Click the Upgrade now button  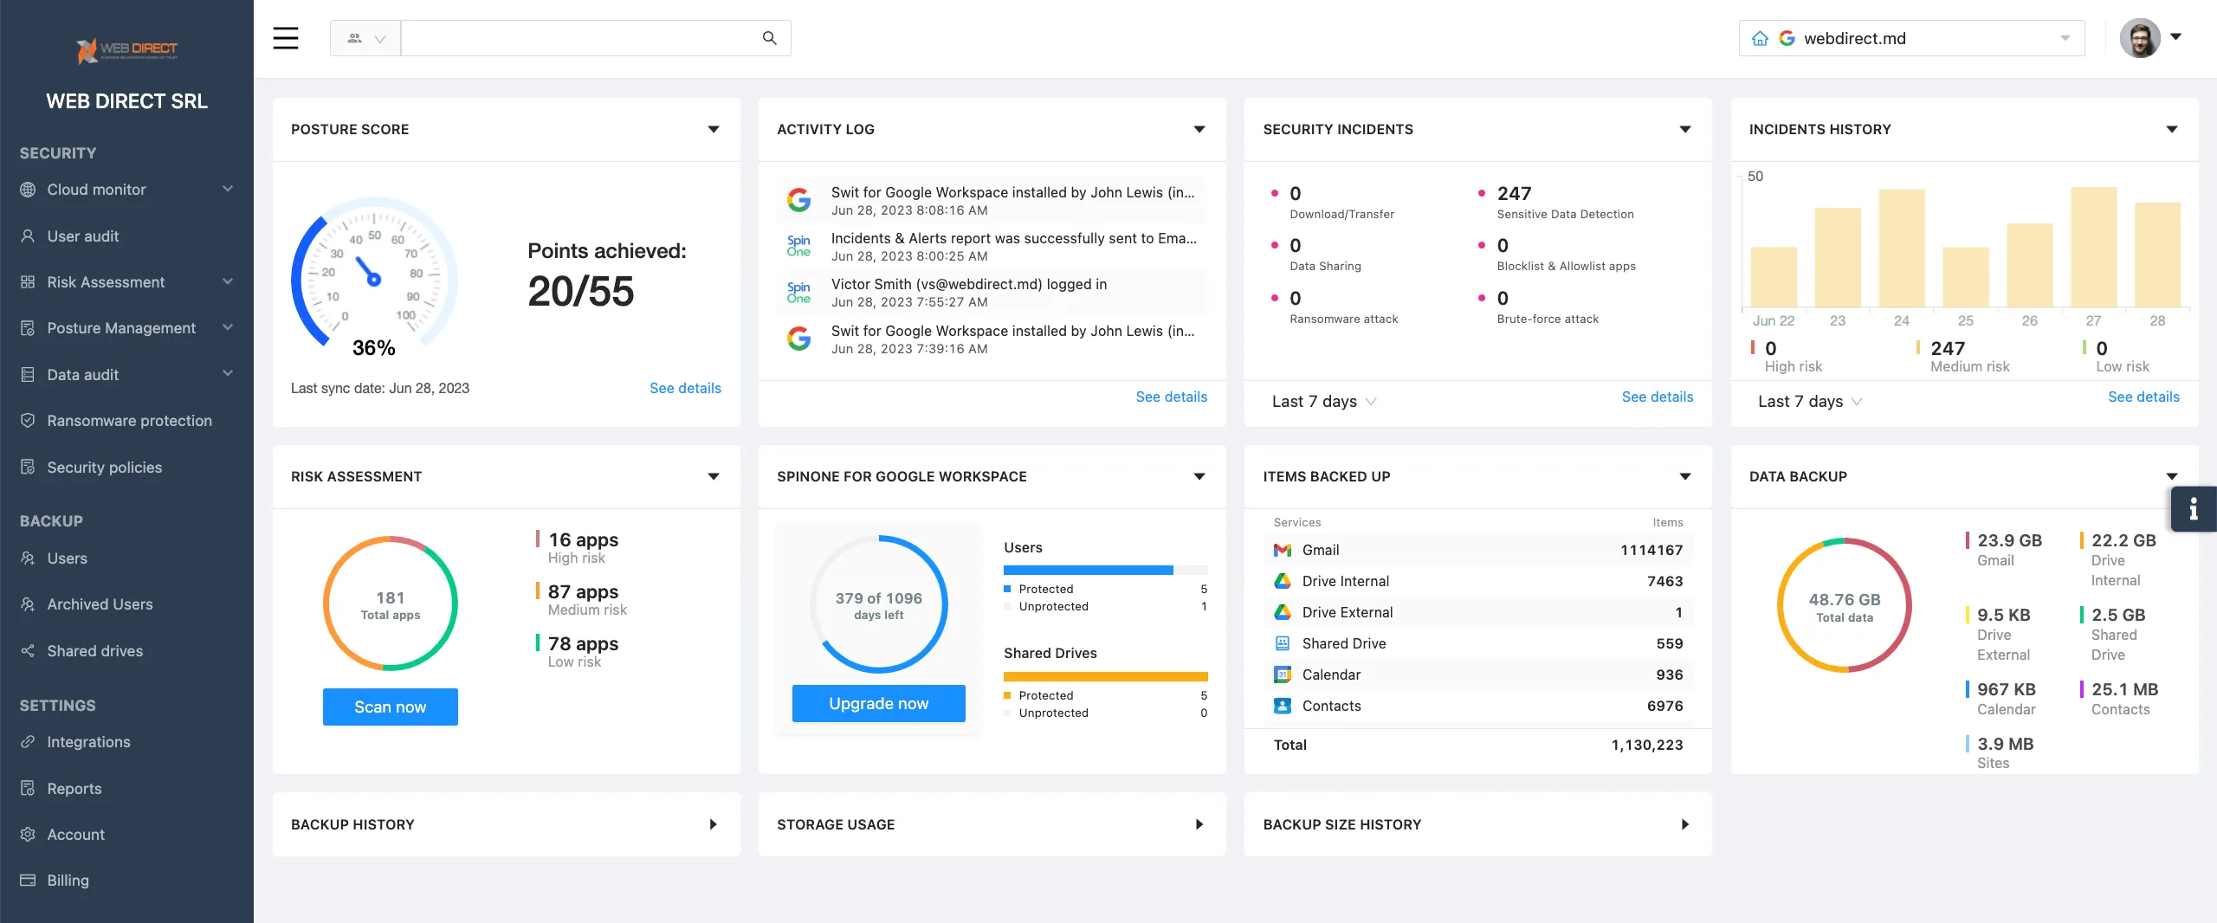tap(878, 703)
